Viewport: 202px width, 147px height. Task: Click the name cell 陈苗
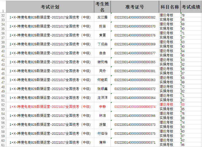click(102, 26)
